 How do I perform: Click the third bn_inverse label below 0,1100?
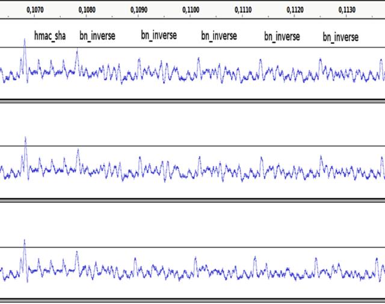click(x=219, y=36)
